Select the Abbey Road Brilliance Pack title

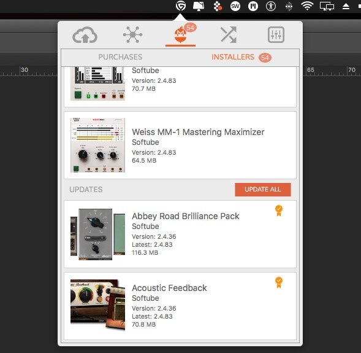186,216
